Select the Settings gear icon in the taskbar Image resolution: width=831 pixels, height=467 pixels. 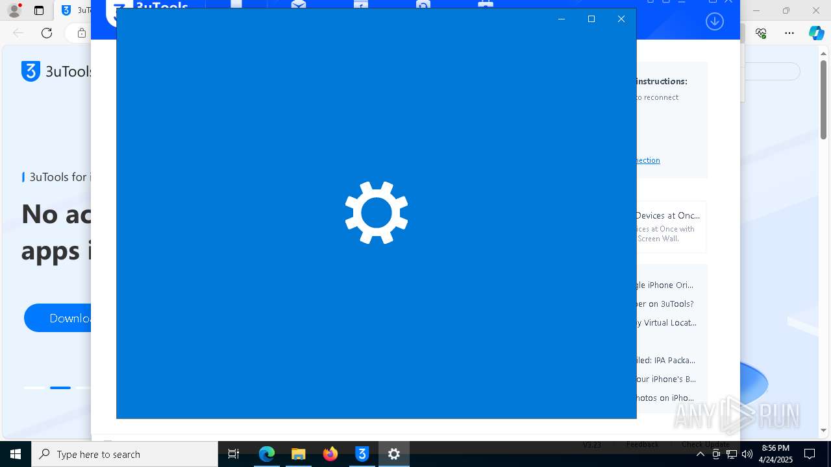pos(394,454)
